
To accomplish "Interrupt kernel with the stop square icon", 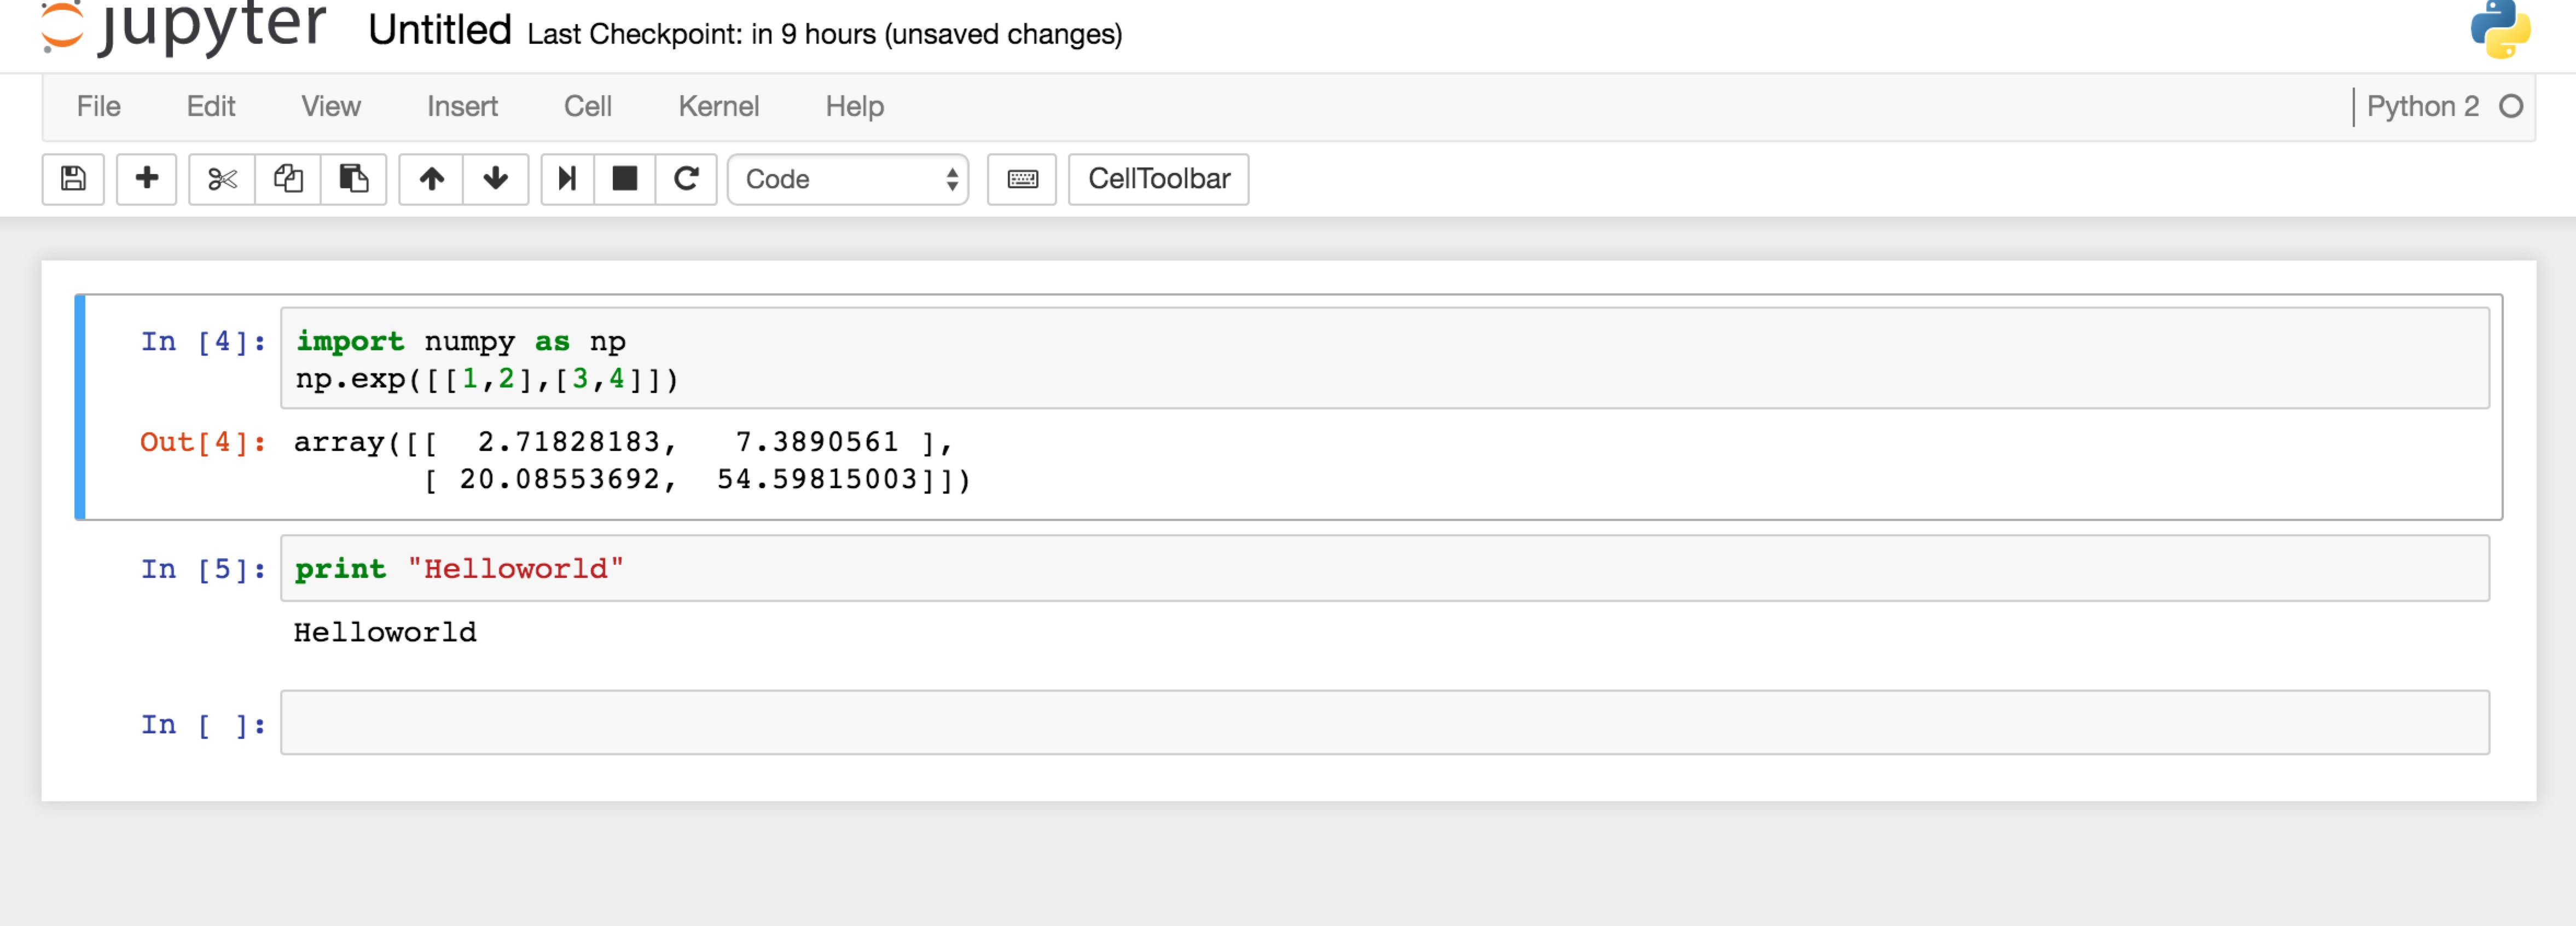I will tap(625, 179).
